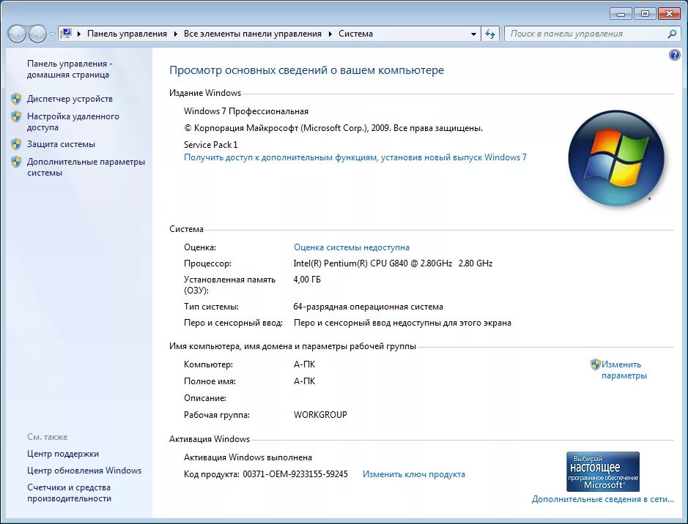Click the magnifier search icon
Screen dimensions: 688x524
click(x=672, y=34)
